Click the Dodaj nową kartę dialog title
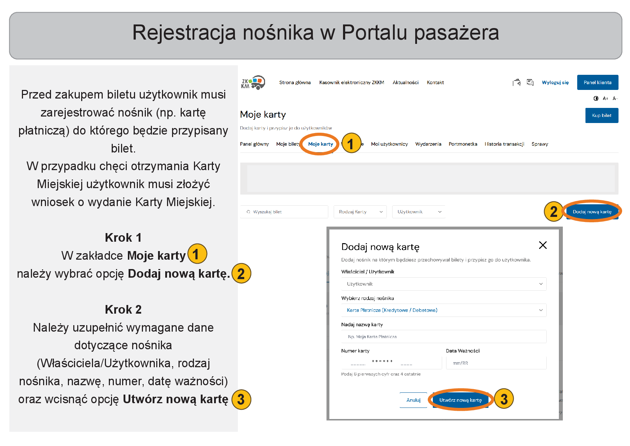The width and height of the screenshot is (630, 446). click(380, 247)
